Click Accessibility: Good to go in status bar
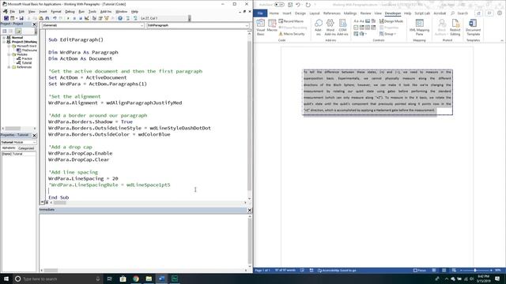Viewport: 506px width, 284px height. pos(337,271)
